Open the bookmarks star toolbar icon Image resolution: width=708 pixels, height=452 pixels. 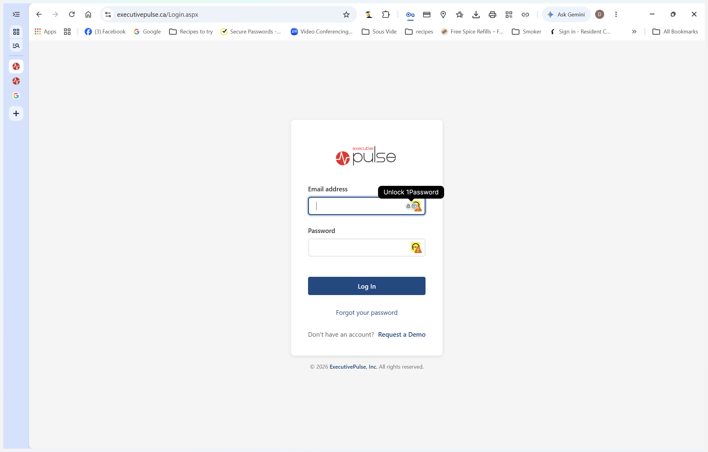click(x=460, y=14)
